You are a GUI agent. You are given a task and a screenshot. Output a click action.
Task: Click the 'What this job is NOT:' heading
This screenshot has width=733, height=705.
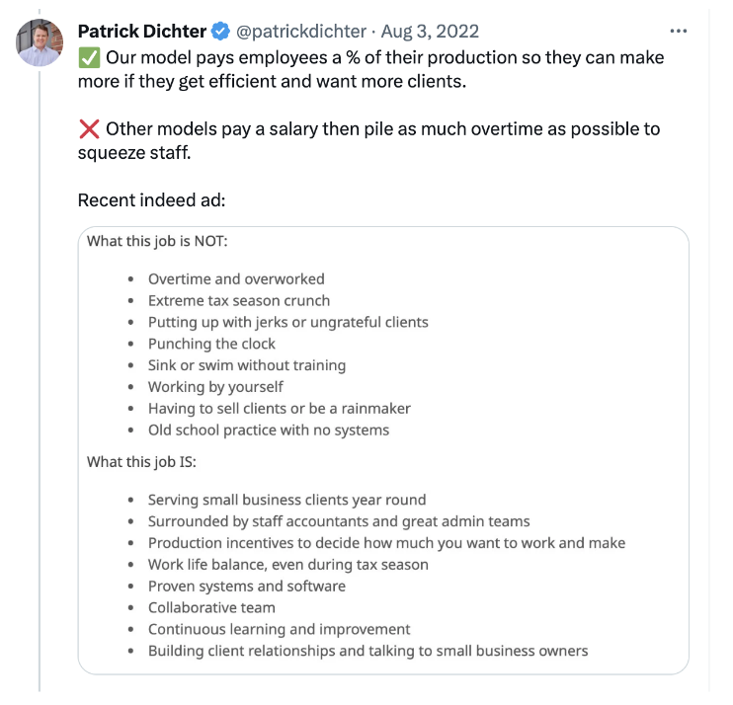(157, 241)
